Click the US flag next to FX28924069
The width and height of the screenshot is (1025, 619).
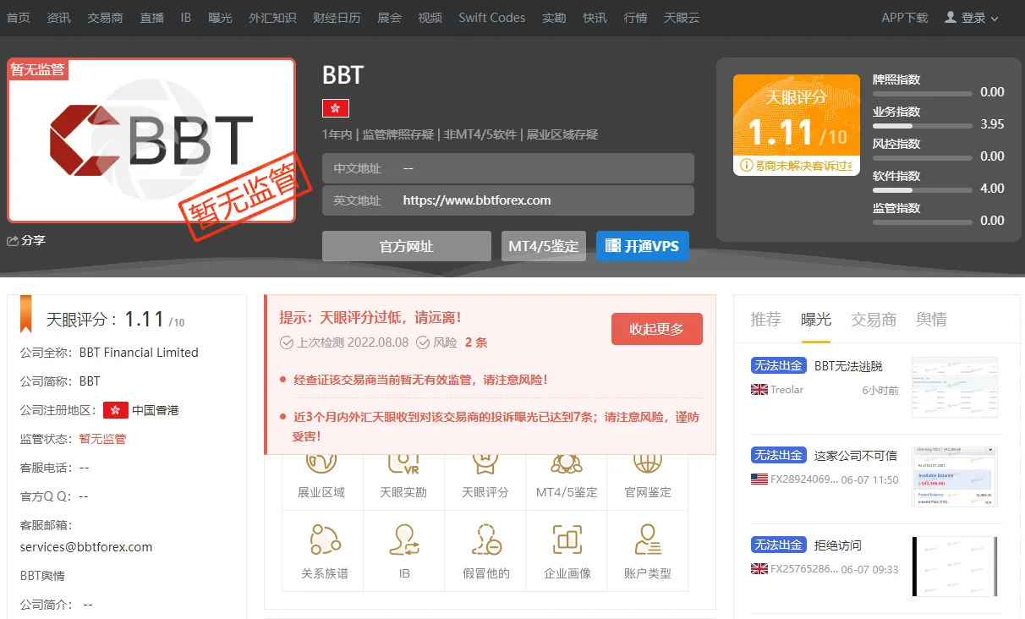[759, 479]
